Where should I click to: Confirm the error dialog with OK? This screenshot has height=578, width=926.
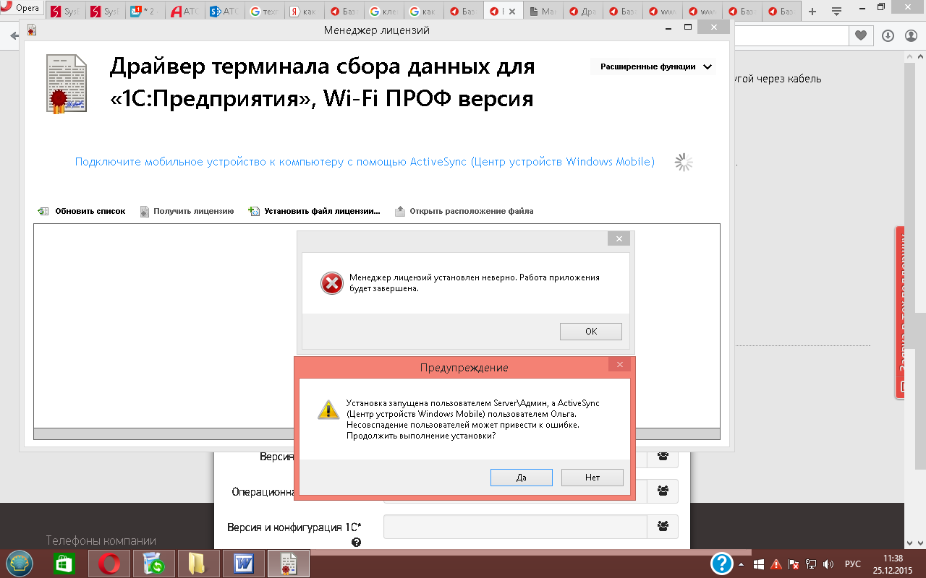point(591,331)
